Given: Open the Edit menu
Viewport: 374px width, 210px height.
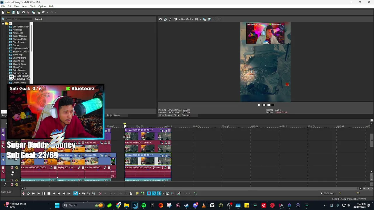Looking at the screenshot, I should coord(10,6).
